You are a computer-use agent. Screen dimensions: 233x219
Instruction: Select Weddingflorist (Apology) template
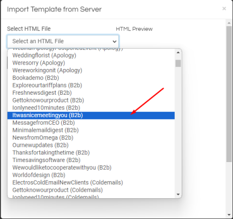tap(91, 55)
